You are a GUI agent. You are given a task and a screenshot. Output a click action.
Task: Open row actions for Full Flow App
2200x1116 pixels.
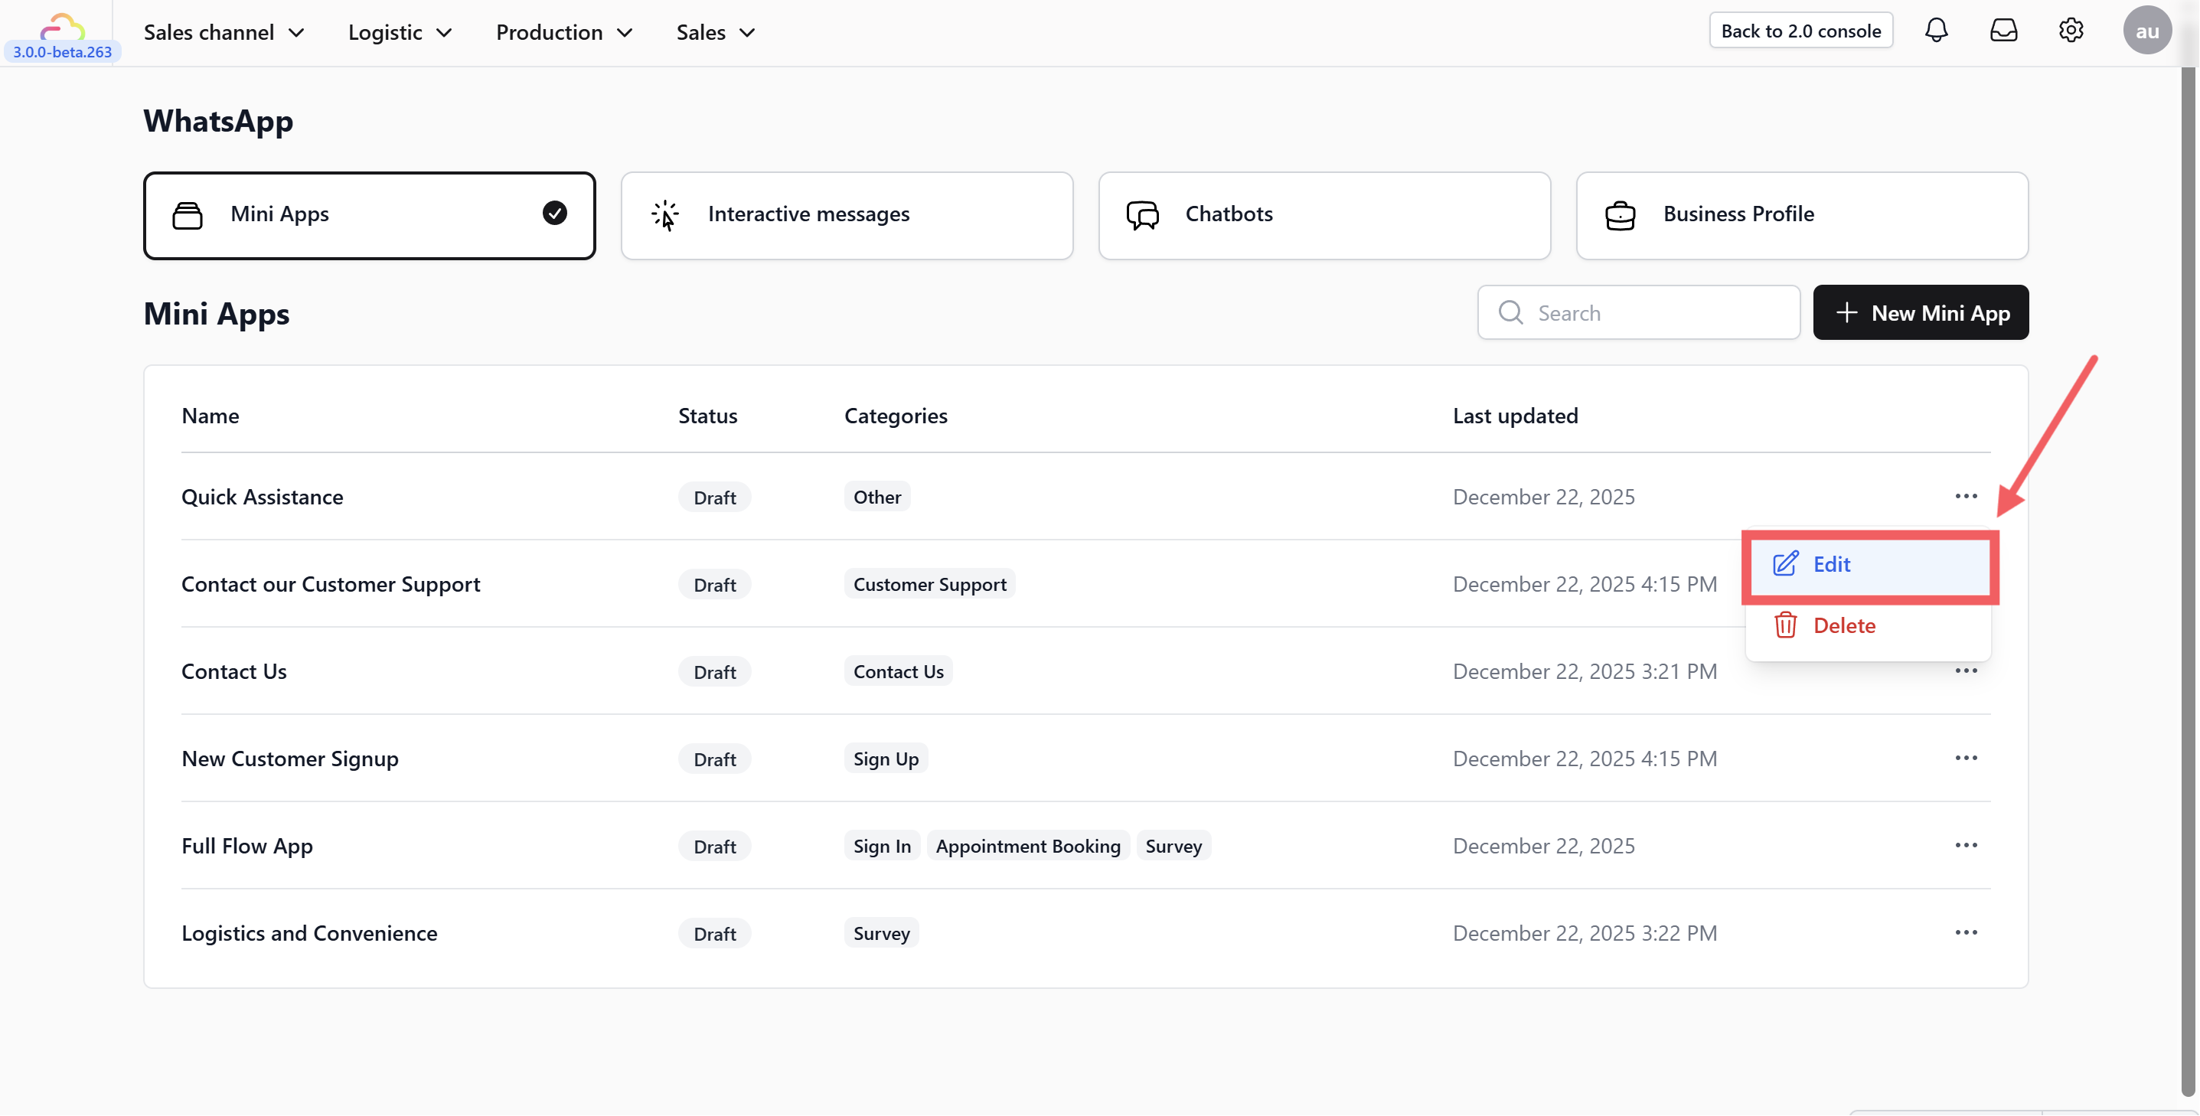tap(1965, 845)
